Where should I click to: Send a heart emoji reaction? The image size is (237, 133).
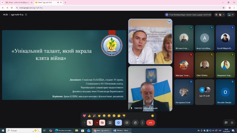(x=84, y=116)
